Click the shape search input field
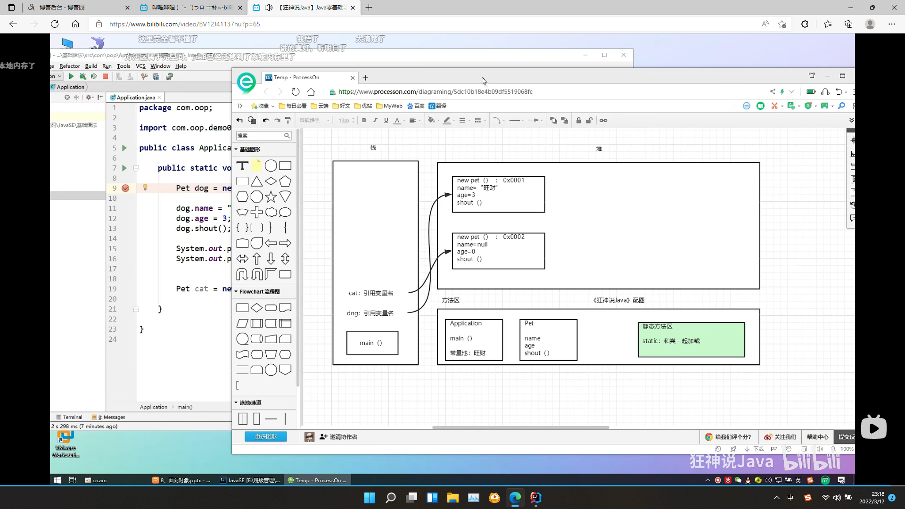 coord(260,136)
